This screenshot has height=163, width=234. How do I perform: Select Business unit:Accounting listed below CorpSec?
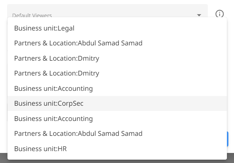click(x=117, y=119)
